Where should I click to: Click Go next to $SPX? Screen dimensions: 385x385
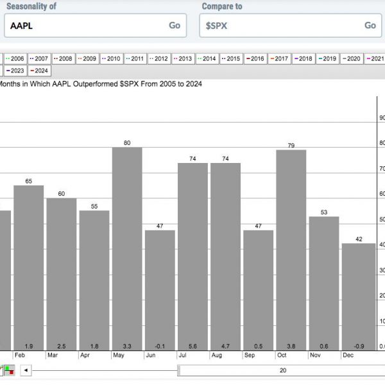pos(370,26)
